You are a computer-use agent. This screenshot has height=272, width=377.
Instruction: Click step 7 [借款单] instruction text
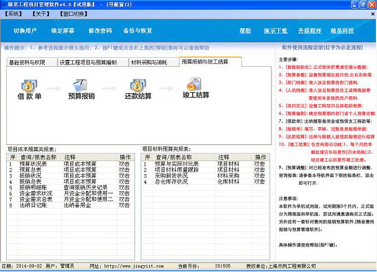pyautogui.click(x=326, y=121)
